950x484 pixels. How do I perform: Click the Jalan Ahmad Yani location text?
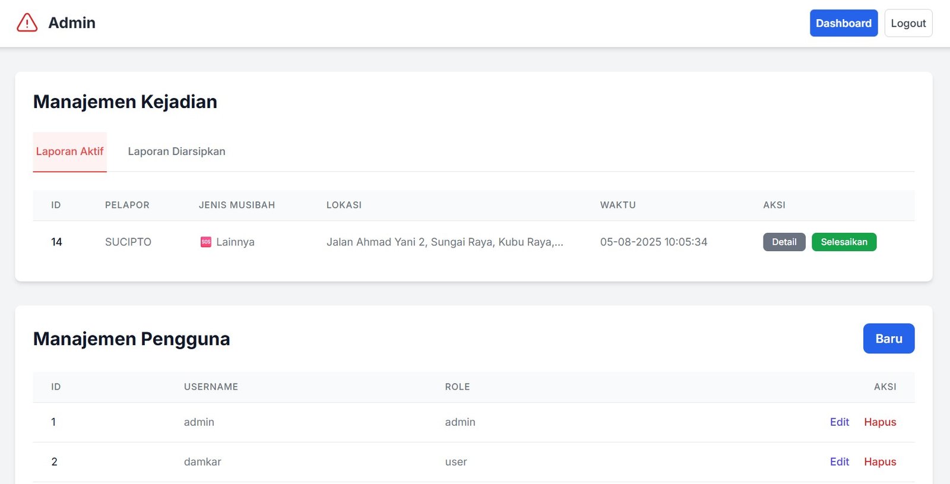pos(444,242)
